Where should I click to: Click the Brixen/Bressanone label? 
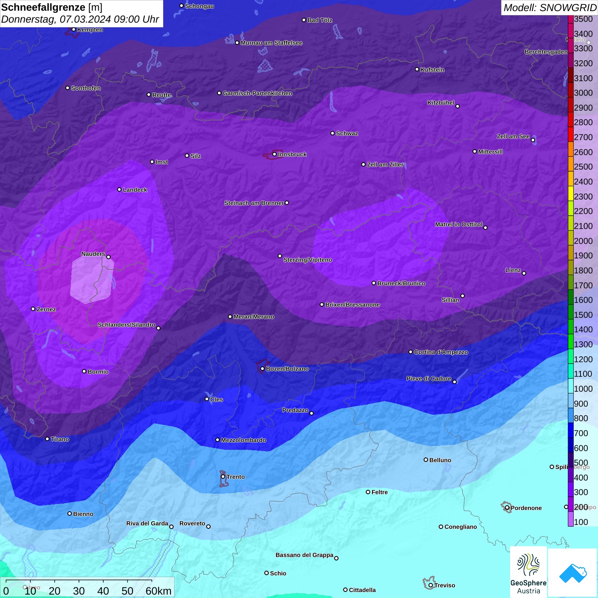coord(352,305)
